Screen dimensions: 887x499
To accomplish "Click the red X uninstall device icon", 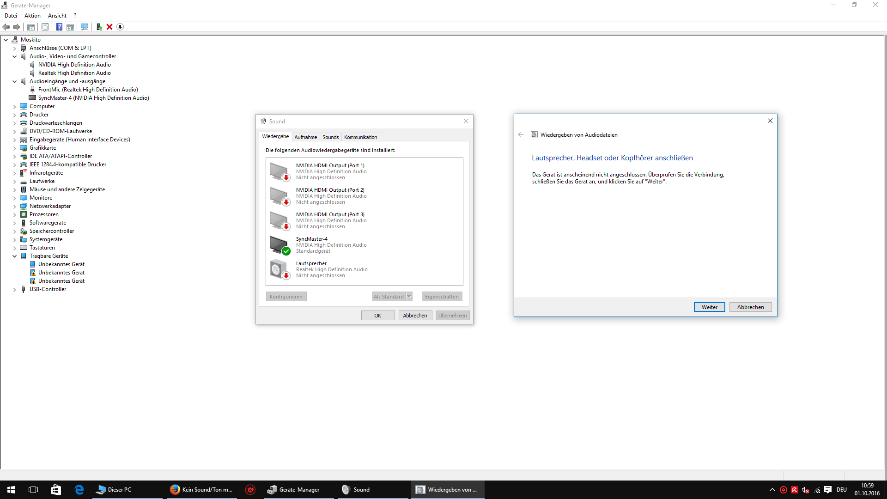I will click(x=109, y=27).
